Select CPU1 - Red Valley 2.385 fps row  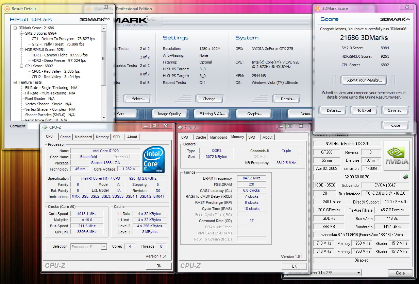coord(56,71)
